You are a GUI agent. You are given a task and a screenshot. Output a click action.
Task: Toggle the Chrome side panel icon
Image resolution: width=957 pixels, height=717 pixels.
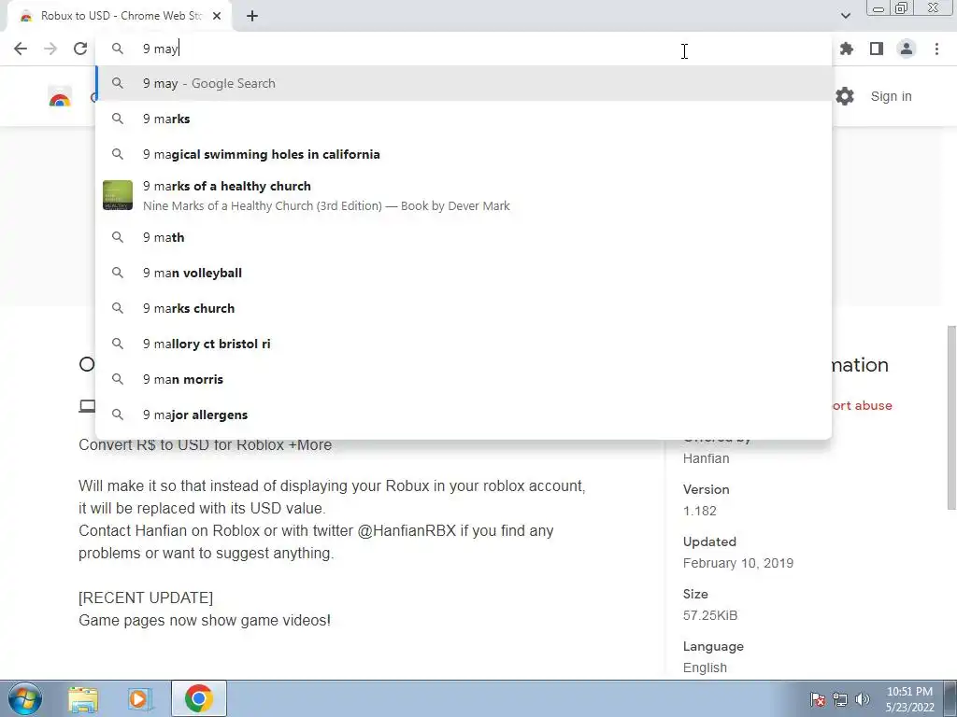(x=877, y=49)
